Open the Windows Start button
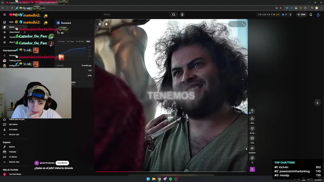This screenshot has height=182, width=324. pos(148,179)
